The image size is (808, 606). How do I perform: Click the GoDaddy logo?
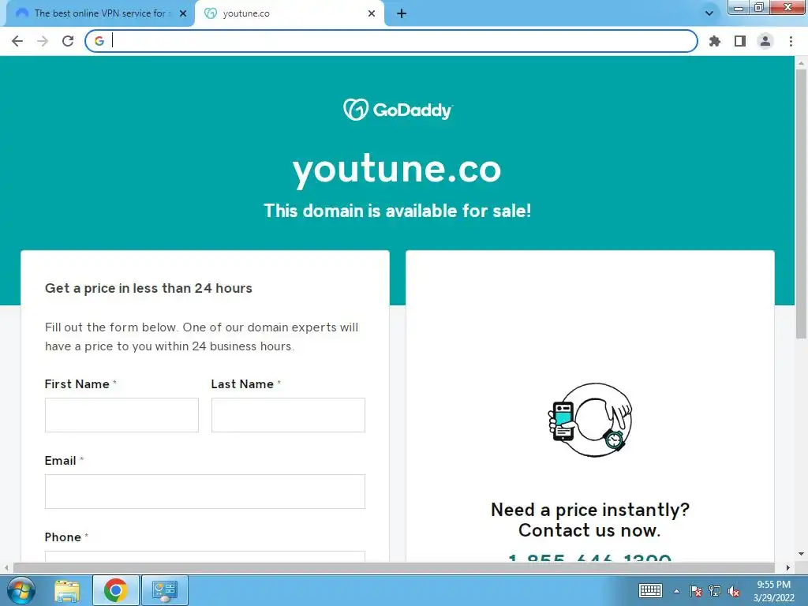point(398,109)
